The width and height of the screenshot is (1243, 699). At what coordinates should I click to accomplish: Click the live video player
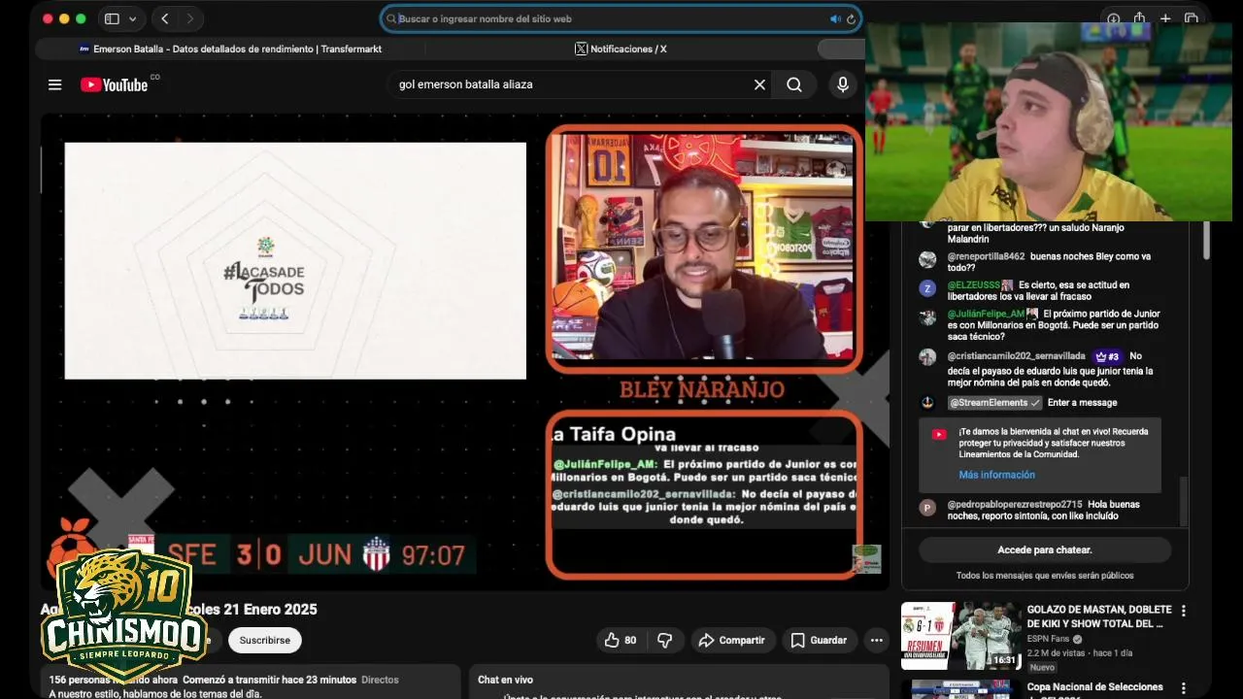464,351
